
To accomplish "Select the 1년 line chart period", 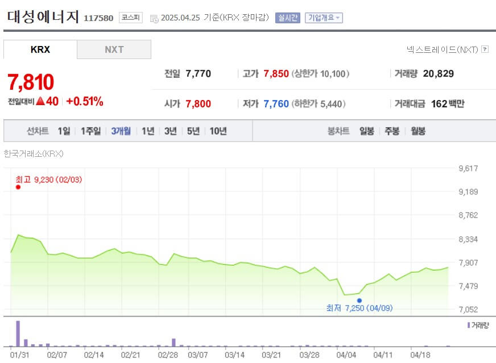I will (148, 131).
